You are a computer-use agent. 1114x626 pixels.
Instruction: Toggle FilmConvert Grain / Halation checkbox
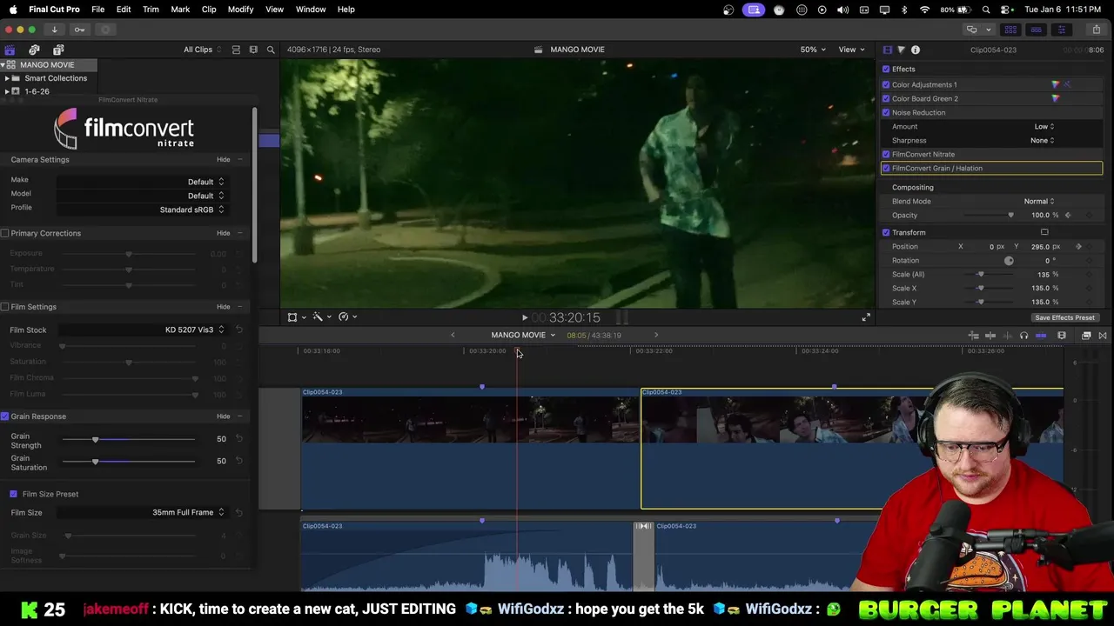coord(886,168)
